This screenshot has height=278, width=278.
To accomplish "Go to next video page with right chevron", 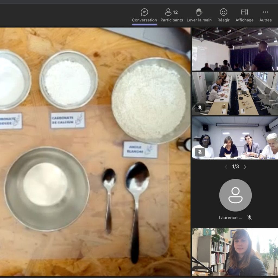I will pyautogui.click(x=245, y=167).
